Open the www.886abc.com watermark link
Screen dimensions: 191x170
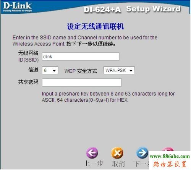170,157
